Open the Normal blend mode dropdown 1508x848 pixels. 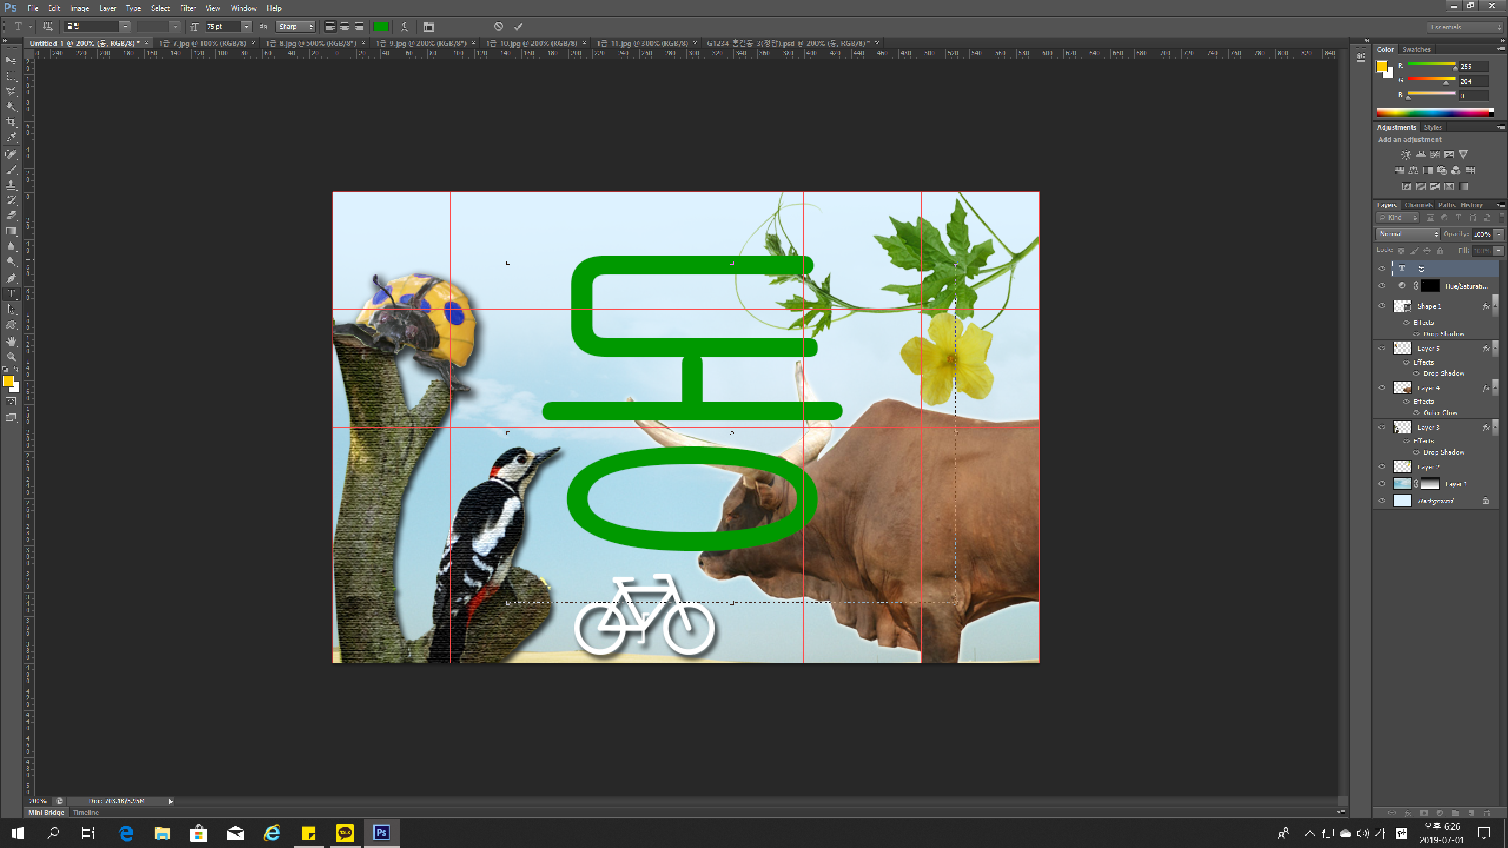pyautogui.click(x=1408, y=234)
